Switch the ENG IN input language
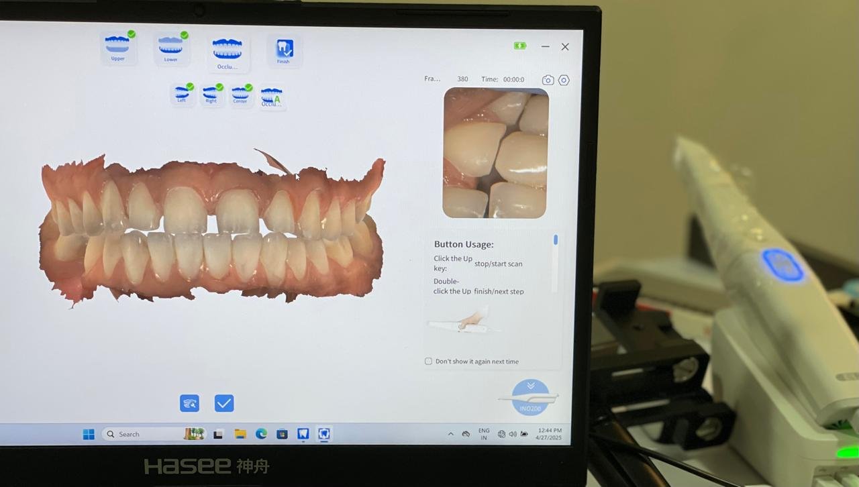859x487 pixels. (x=484, y=434)
